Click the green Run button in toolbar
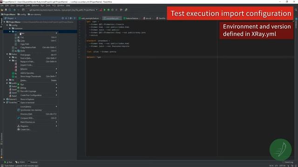This screenshot has width=298, height=167. (104, 10)
